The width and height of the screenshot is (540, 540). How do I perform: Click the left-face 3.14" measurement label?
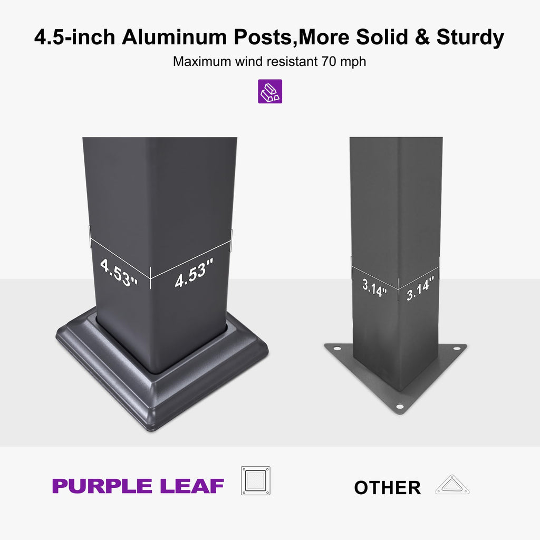click(374, 288)
